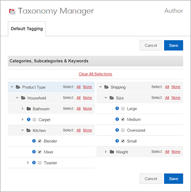Click the Weight tree label
Viewport: 191px width, 192px height.
[x=122, y=152]
